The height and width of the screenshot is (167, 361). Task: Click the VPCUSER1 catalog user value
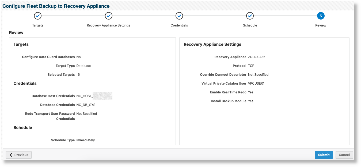(256, 83)
